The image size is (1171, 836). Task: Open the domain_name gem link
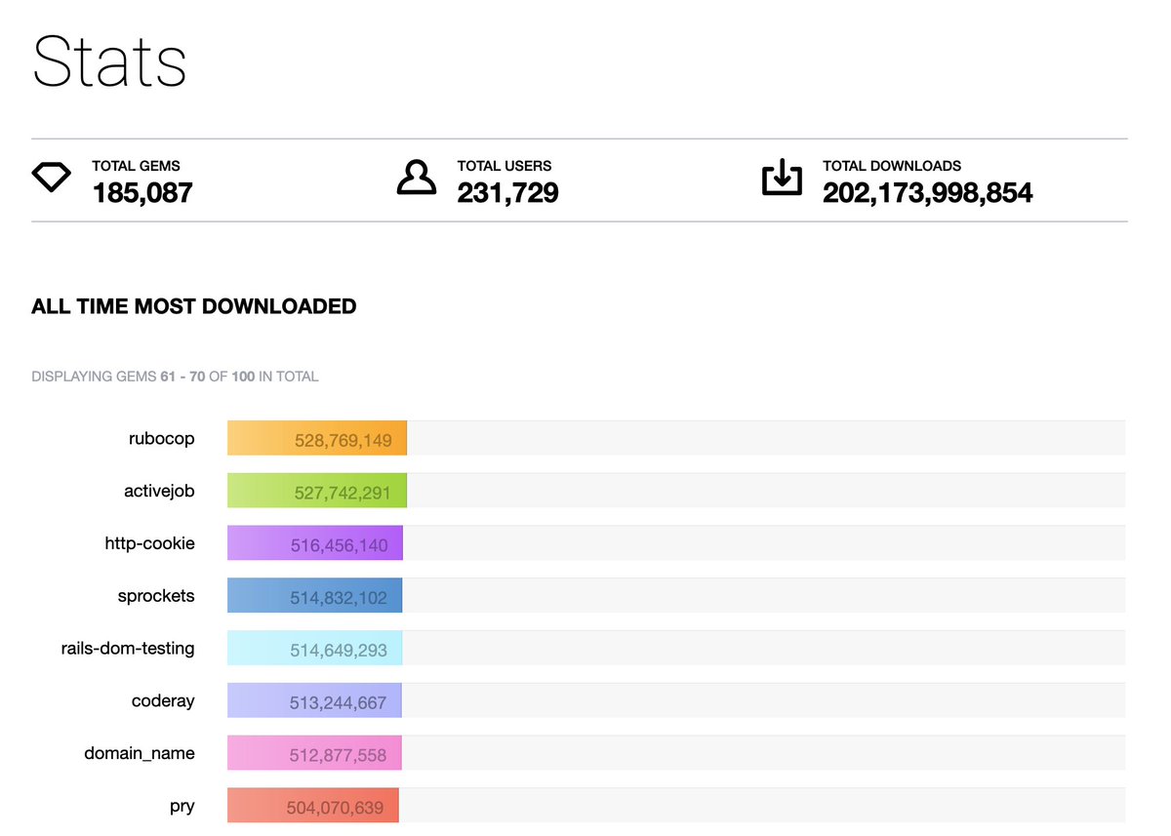pos(140,753)
